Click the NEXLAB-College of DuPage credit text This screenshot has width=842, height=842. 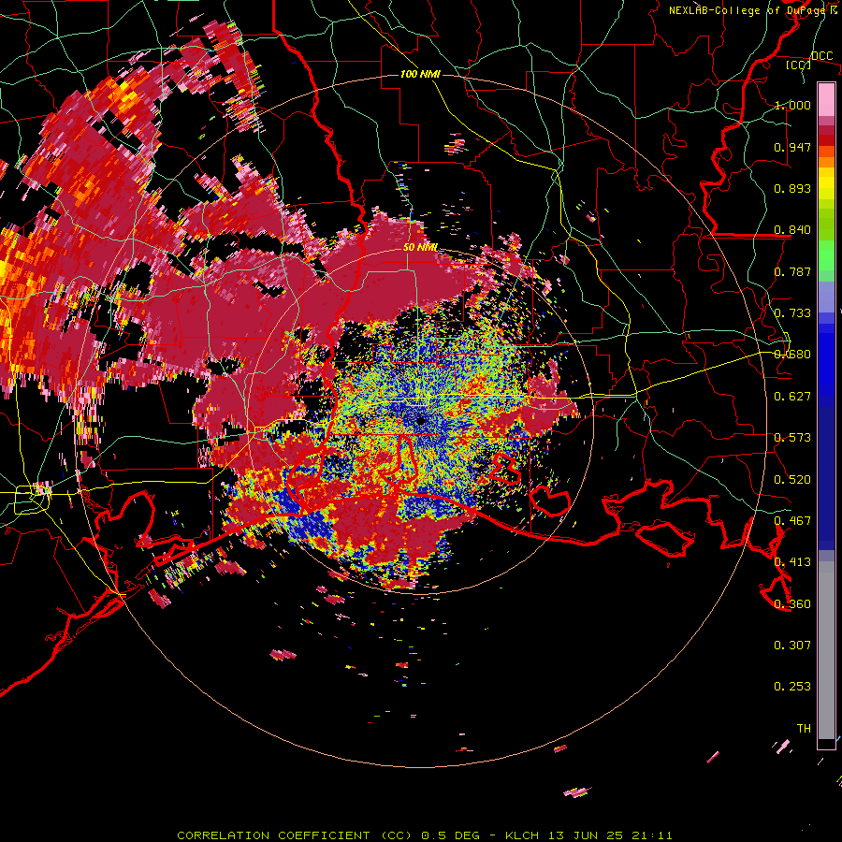748,10
